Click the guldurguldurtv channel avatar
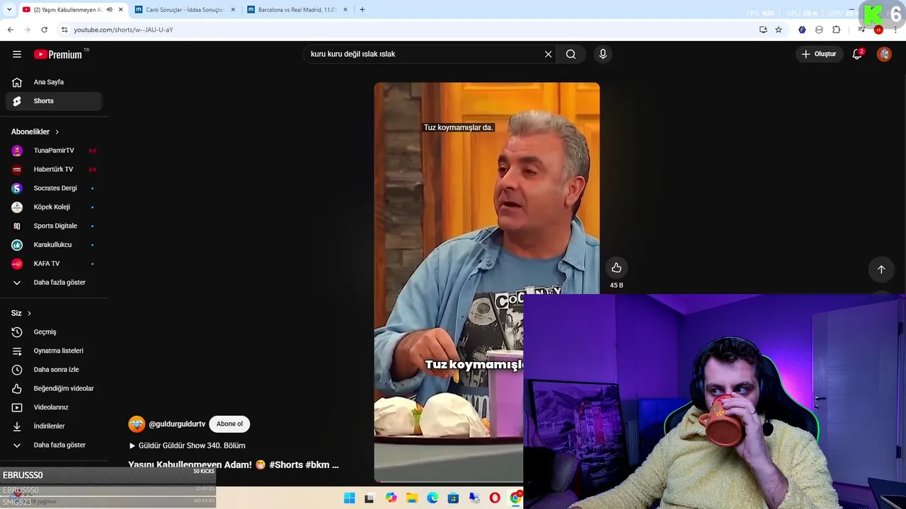Screen dimensions: 906x509 [137, 424]
